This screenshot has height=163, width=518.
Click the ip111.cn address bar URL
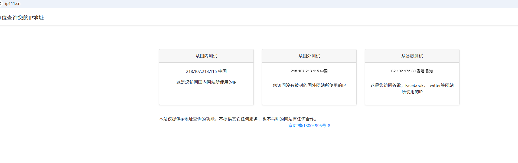13,4
